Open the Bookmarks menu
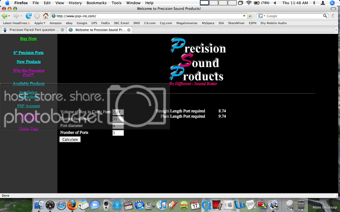The width and height of the screenshot is (340, 212). [96, 3]
